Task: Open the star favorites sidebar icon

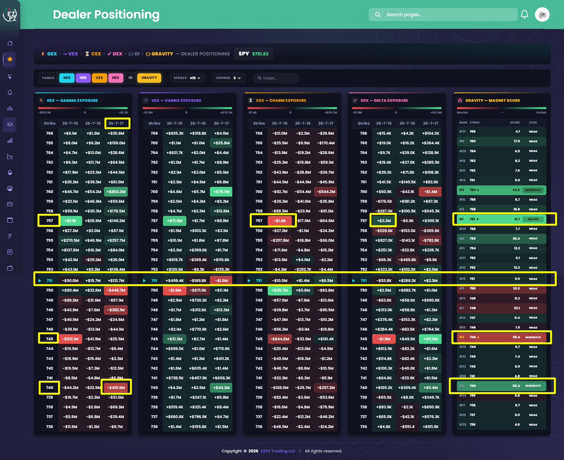Action: [10, 59]
